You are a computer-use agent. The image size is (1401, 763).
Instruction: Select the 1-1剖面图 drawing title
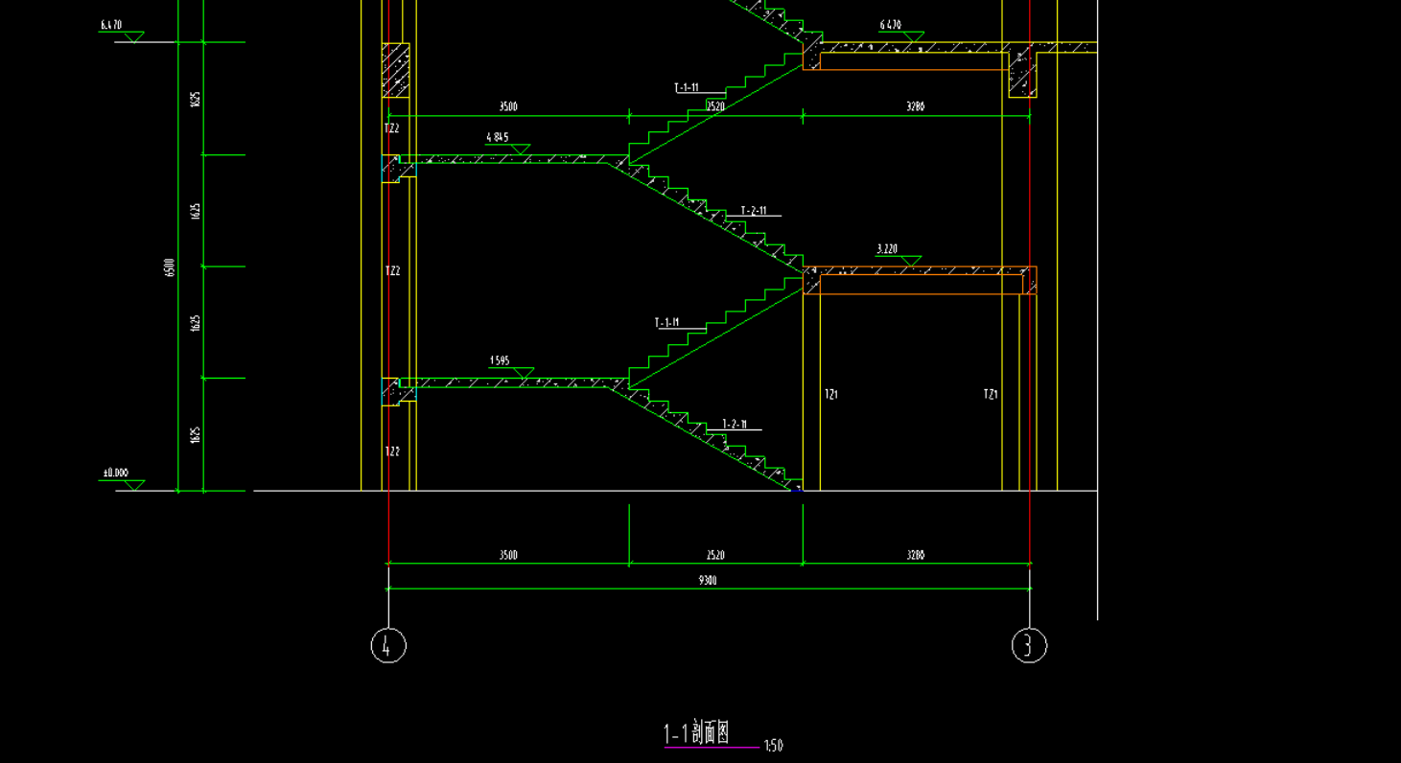(697, 734)
